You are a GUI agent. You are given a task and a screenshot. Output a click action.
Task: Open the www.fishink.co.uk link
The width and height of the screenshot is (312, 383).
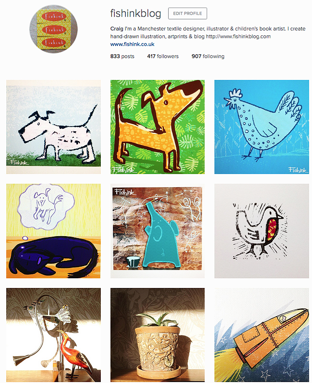point(132,44)
